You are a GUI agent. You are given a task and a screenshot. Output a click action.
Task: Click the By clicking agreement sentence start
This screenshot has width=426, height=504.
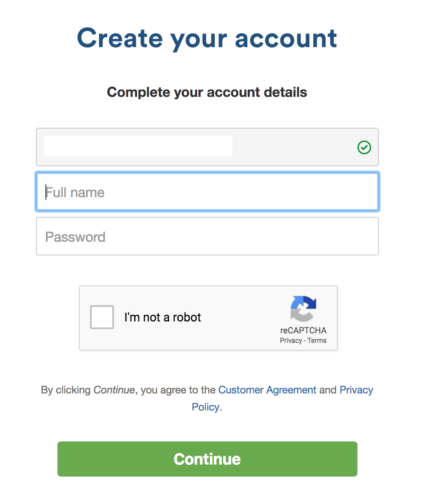coord(66,390)
